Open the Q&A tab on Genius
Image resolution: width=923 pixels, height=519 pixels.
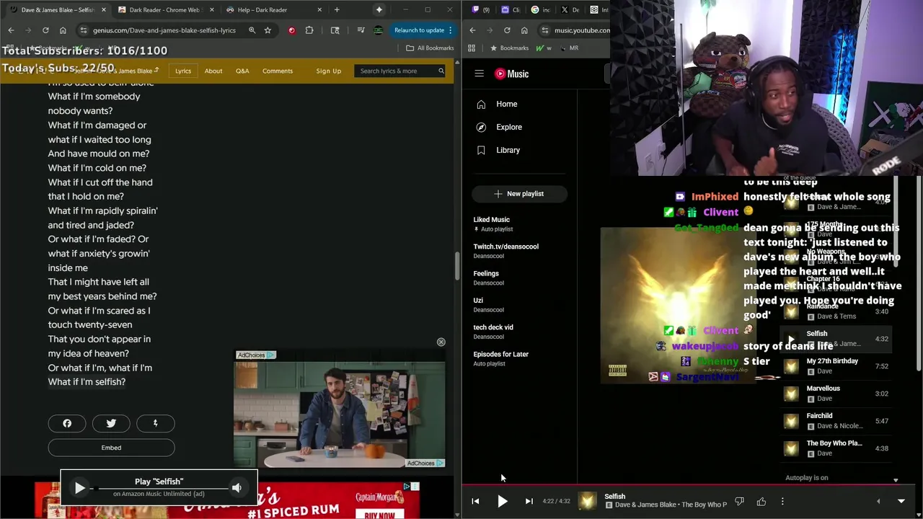242,71
